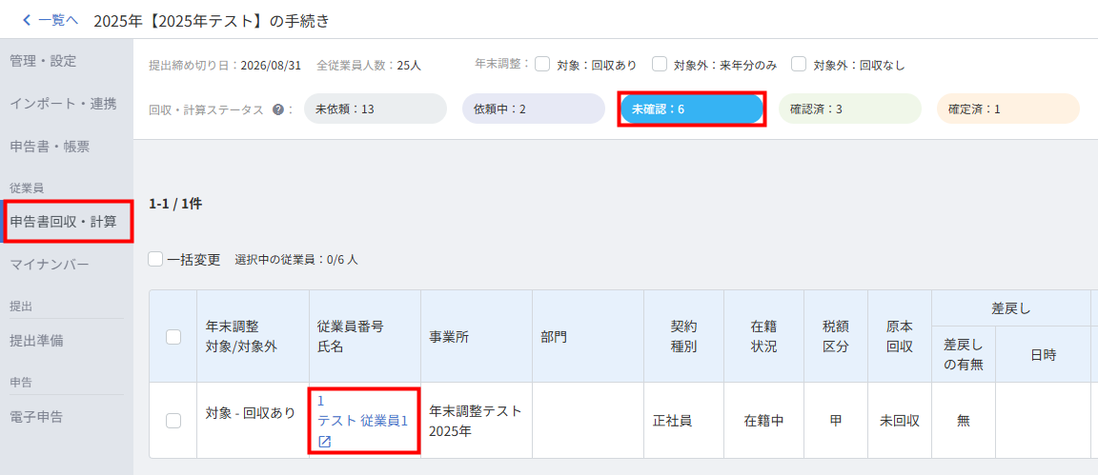Select the テスト 従業員1 row checkbox

coord(173,421)
